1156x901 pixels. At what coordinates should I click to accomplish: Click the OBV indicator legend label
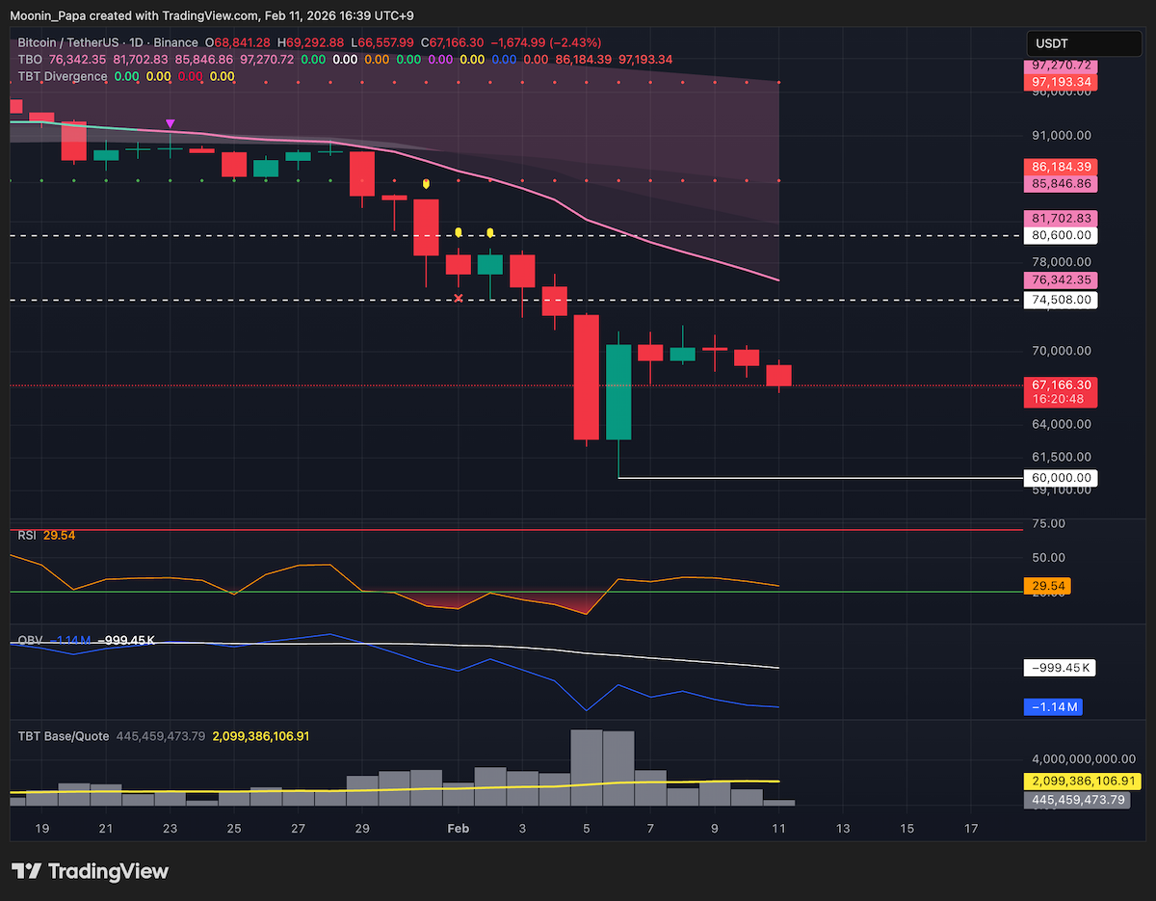(x=29, y=640)
